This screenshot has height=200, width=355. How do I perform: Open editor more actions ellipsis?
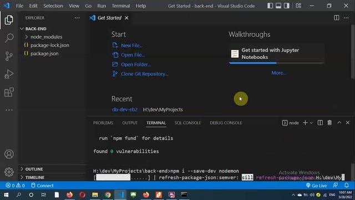pyautogui.click(x=346, y=18)
